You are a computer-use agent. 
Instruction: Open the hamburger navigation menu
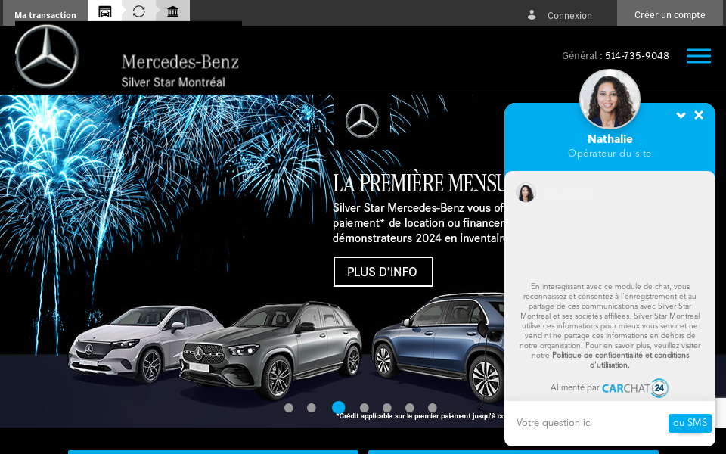click(698, 55)
